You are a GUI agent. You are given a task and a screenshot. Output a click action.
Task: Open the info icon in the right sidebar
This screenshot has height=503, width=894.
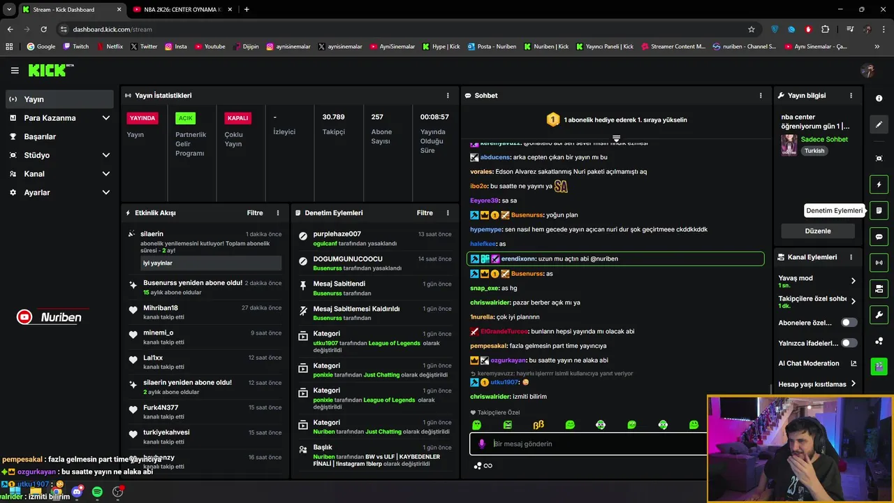(879, 99)
